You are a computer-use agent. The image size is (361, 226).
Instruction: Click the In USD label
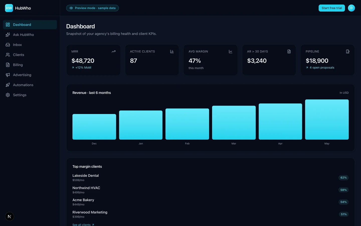coord(344,93)
